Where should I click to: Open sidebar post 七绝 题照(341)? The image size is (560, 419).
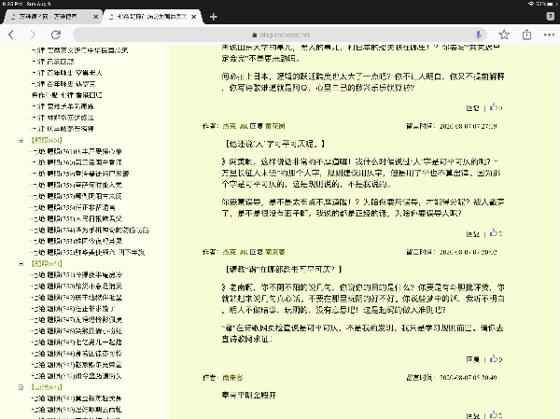point(77,398)
